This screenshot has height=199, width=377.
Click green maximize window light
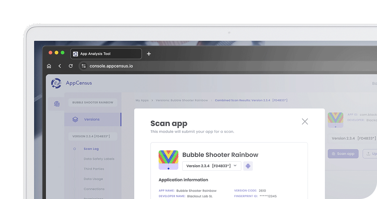(62, 53)
